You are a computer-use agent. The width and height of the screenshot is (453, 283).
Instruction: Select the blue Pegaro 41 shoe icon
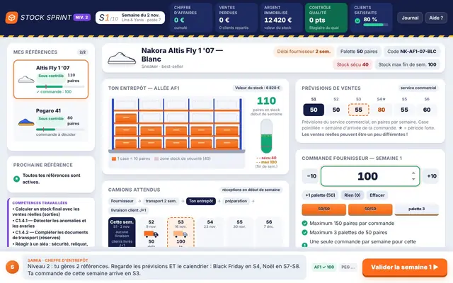point(26,122)
